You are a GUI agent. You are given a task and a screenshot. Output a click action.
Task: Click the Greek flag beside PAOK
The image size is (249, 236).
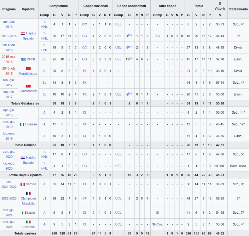pyautogui.click(x=23, y=59)
